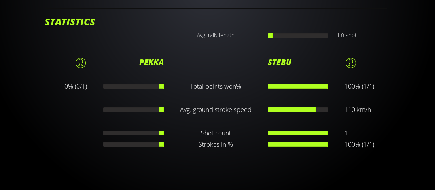Image resolution: width=435 pixels, height=190 pixels.
Task: Click Pekka's ground stroke speed bar
Action: pos(134,110)
